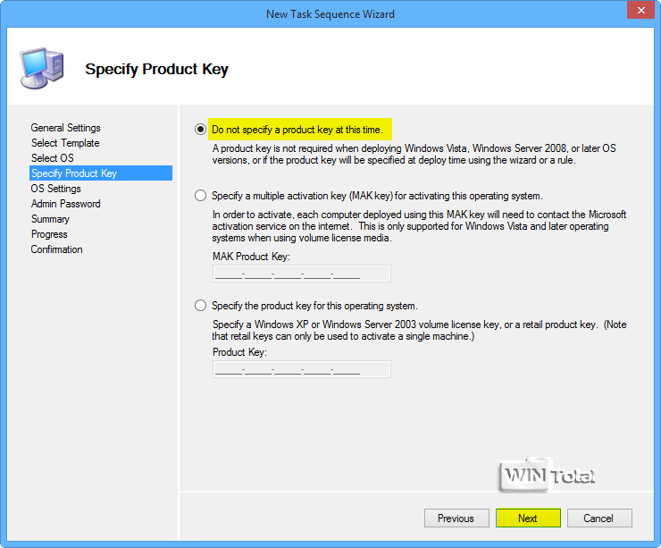Switch to the OS Settings step
The image size is (661, 548).
tap(55, 189)
